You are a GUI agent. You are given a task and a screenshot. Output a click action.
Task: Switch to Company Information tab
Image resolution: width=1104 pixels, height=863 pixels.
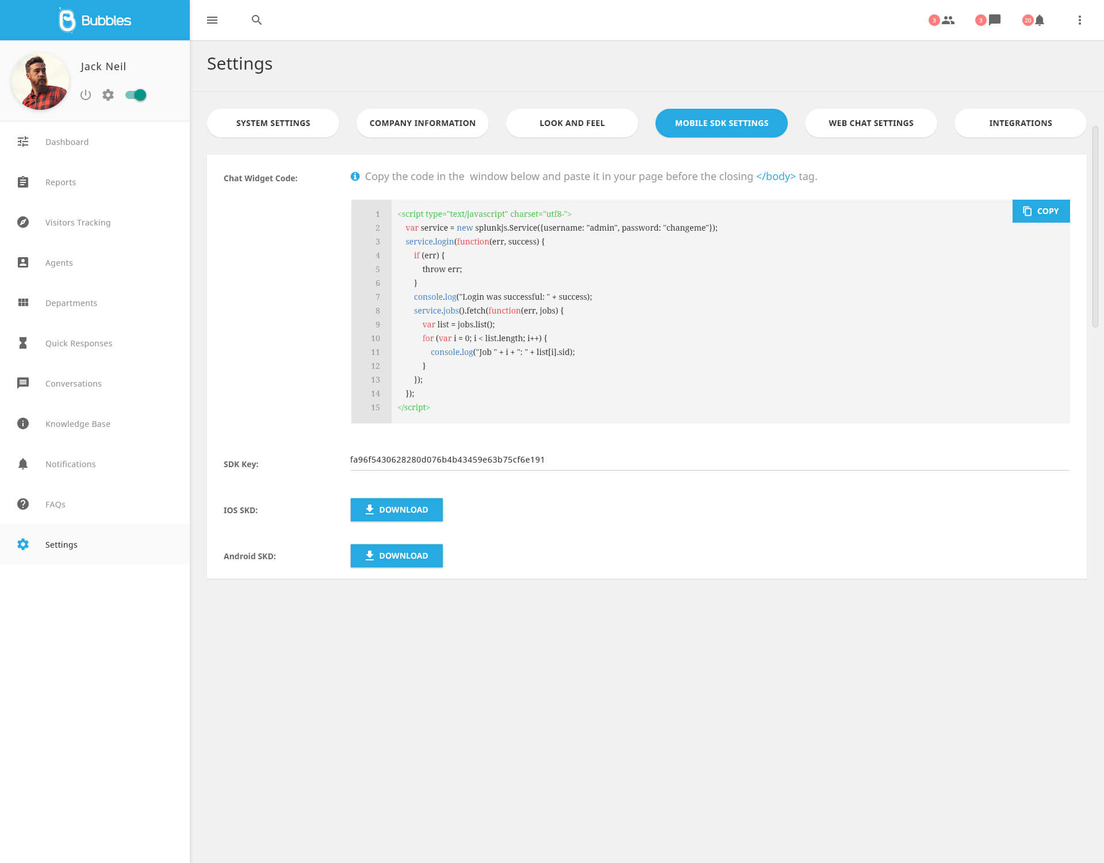pyautogui.click(x=423, y=123)
